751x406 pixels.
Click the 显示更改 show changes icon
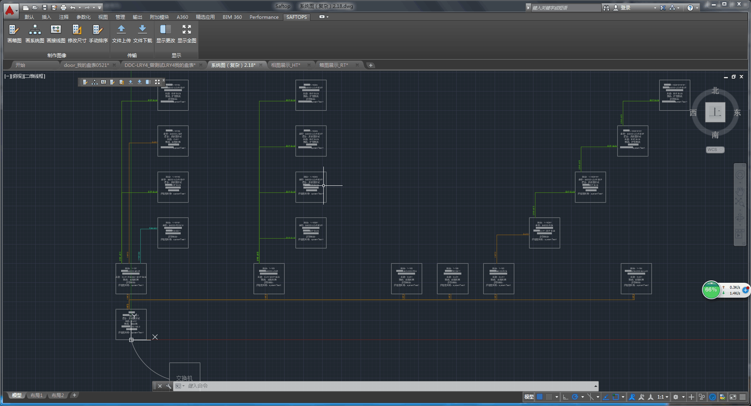pos(165,33)
